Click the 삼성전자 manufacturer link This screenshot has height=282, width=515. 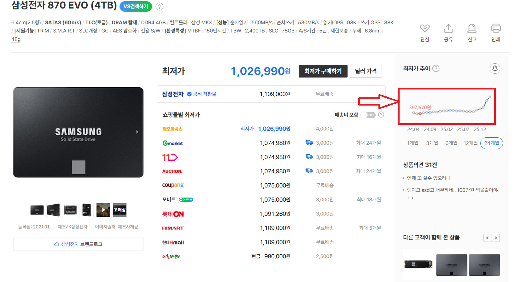click(79, 227)
